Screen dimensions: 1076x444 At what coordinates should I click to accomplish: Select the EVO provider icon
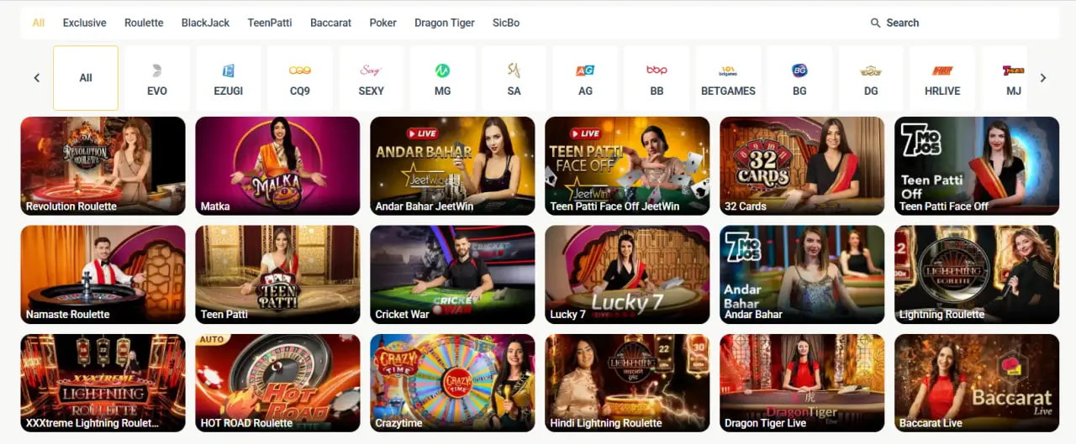pos(157,78)
